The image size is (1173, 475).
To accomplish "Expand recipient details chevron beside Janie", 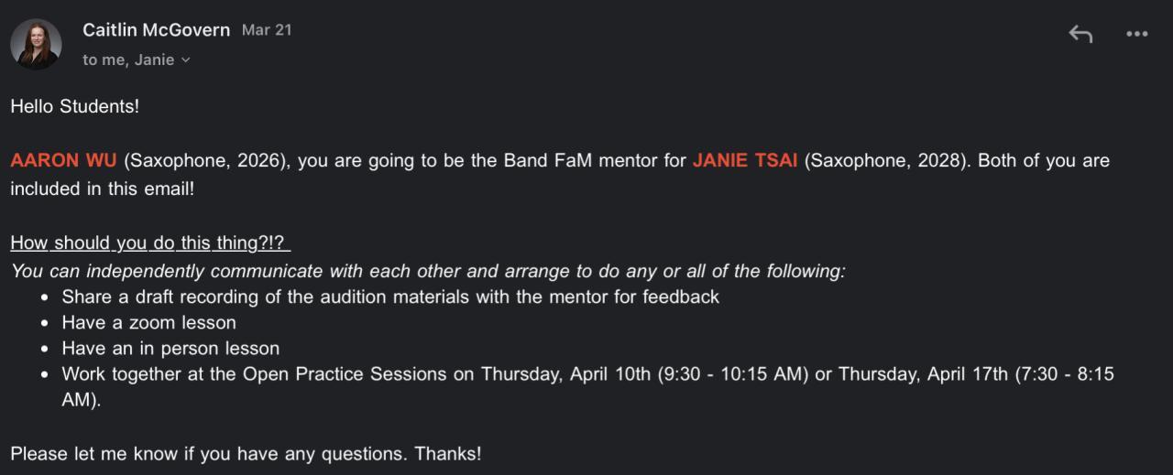I will tap(186, 60).
